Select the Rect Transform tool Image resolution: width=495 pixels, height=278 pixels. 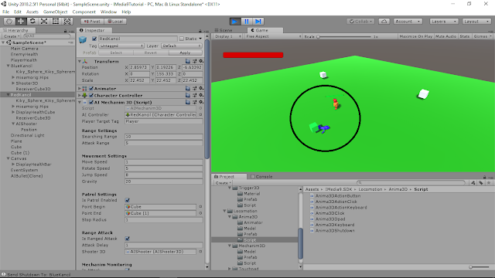point(56,21)
